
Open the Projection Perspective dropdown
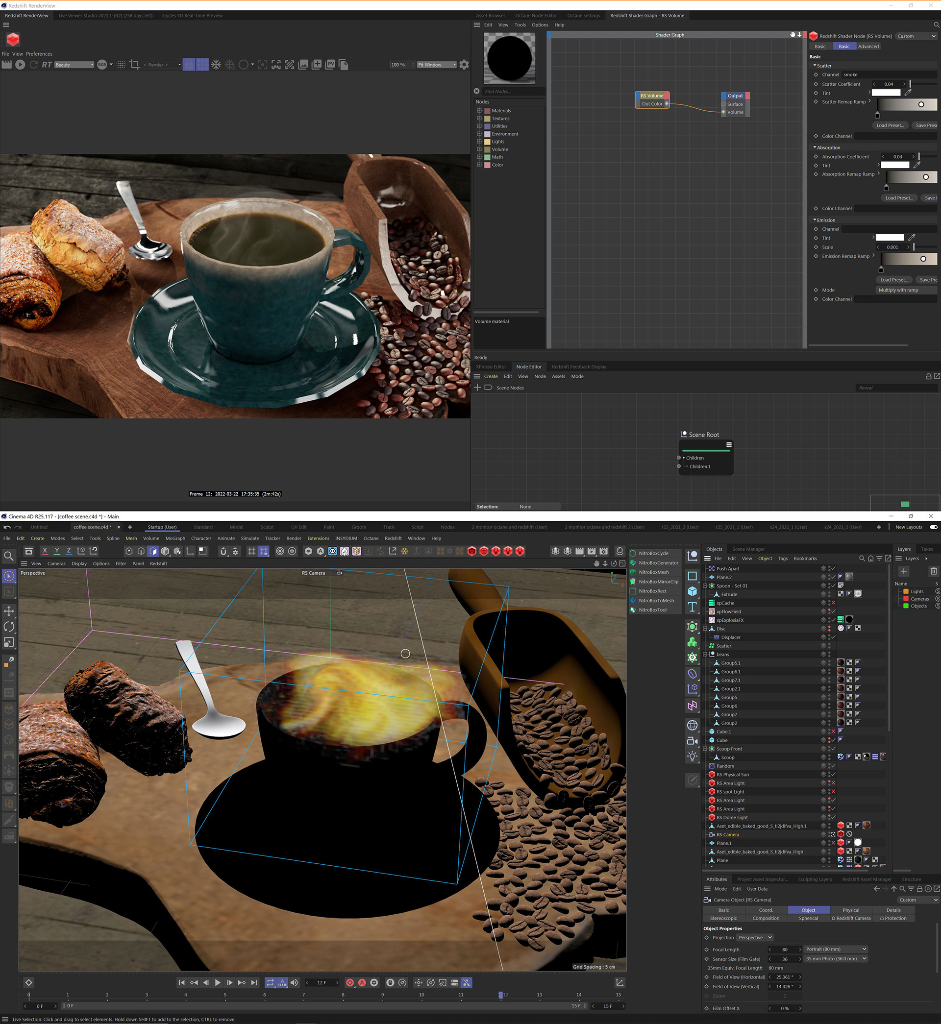pos(755,937)
